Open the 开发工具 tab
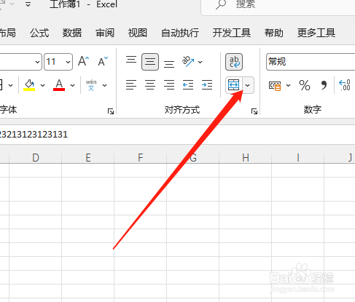This screenshot has width=355, height=302. 232,33
